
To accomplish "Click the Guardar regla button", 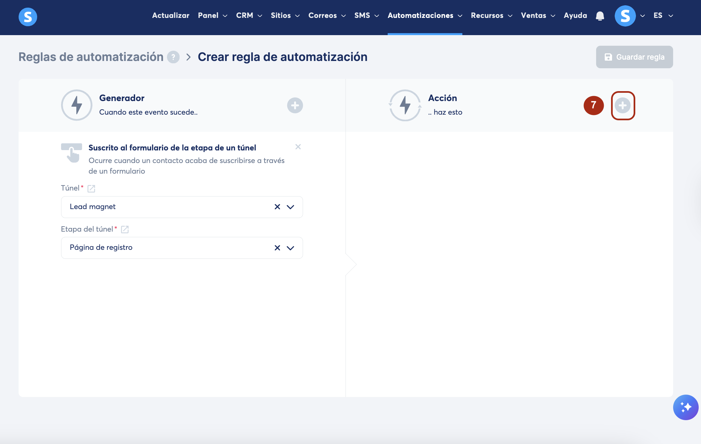I will [x=634, y=57].
